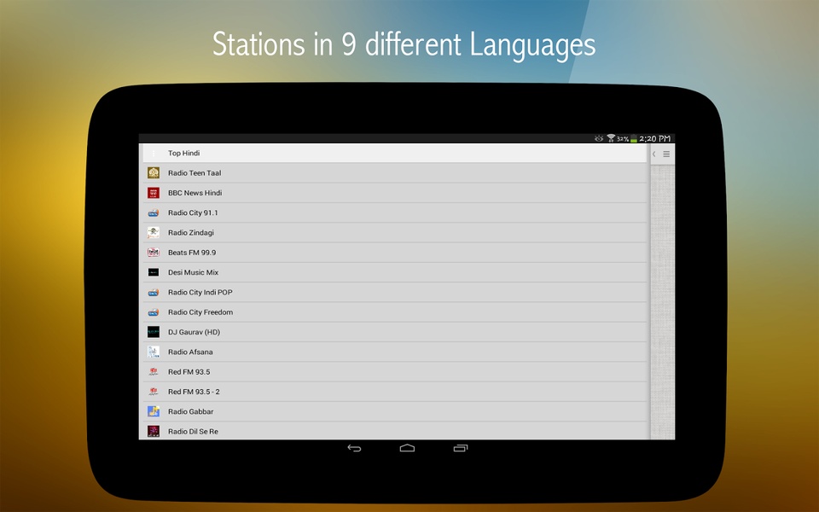Tap the Desi Music Mix logo icon
This screenshot has width=819, height=512.
pos(153,272)
